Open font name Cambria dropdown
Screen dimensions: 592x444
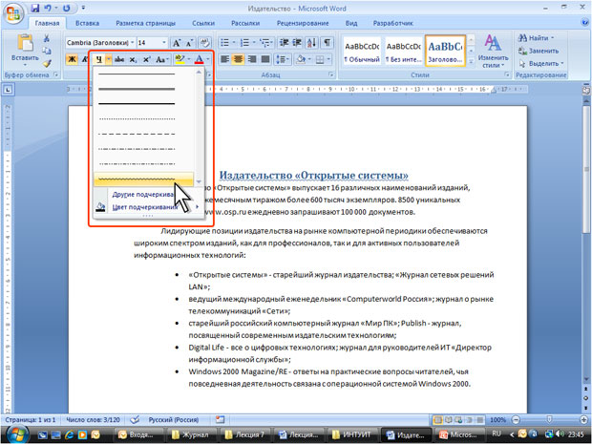click(133, 43)
